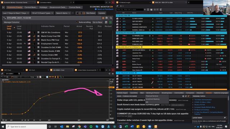This screenshot has width=230, height=129.
Task: Open the Economic Events tab
Action: tap(15, 7)
